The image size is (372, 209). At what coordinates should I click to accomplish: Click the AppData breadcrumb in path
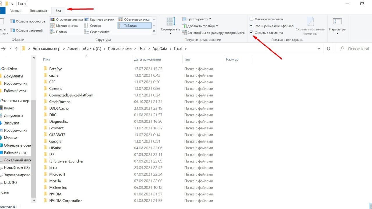[160, 49]
